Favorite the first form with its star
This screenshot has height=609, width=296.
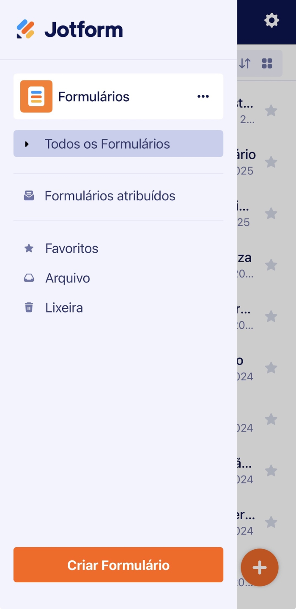click(x=271, y=110)
